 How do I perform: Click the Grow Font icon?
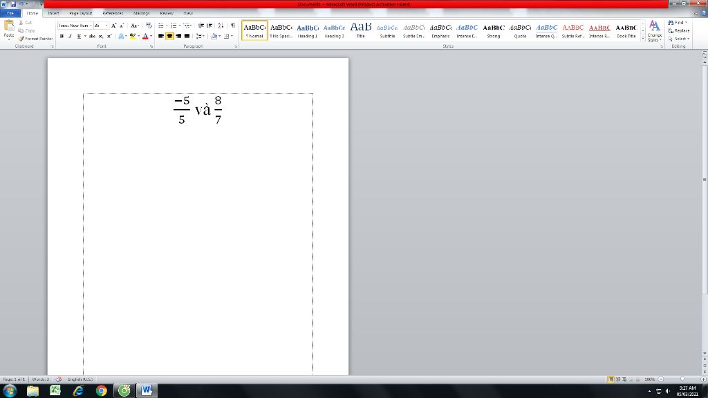tap(114, 26)
